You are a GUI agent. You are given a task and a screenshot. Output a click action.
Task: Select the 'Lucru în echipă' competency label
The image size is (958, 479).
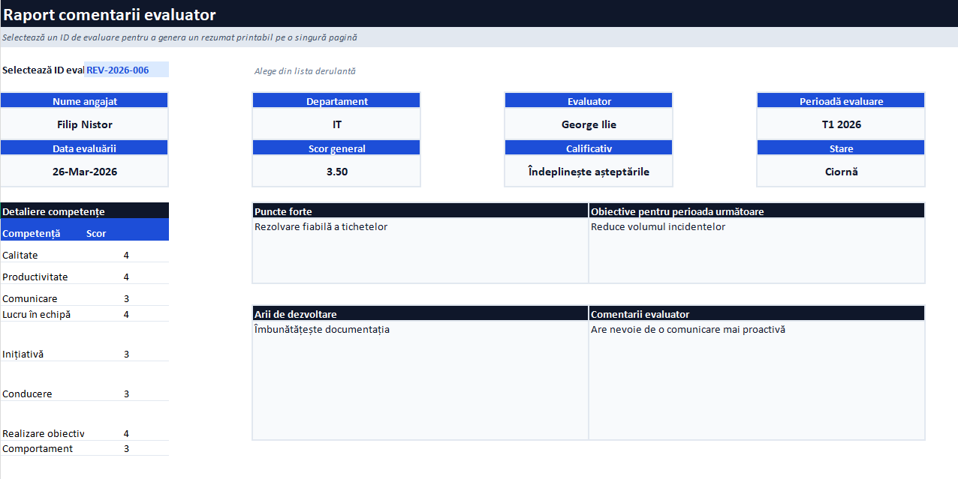point(37,314)
